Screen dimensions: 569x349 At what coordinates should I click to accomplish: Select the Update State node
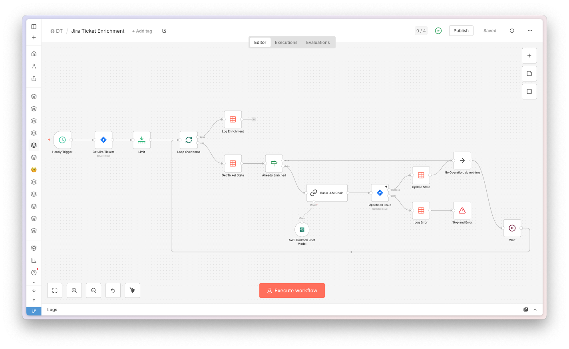point(421,175)
